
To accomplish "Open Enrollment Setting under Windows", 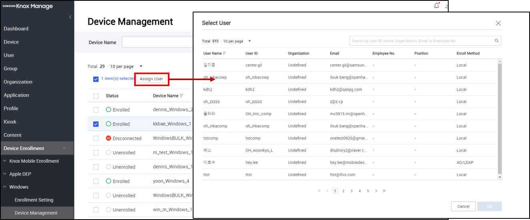I will [x=34, y=200].
